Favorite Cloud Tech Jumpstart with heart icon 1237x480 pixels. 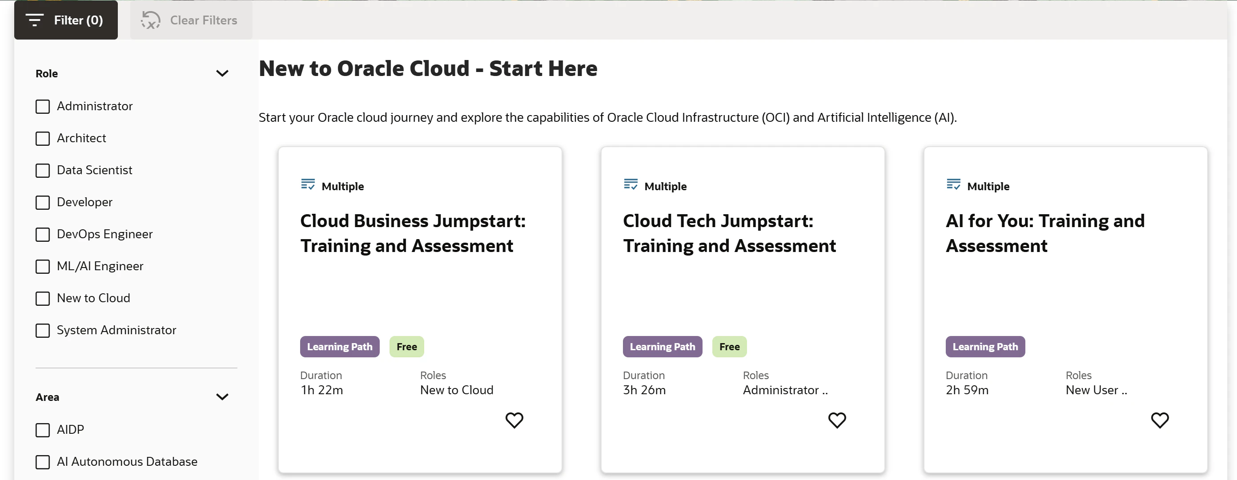pos(837,420)
